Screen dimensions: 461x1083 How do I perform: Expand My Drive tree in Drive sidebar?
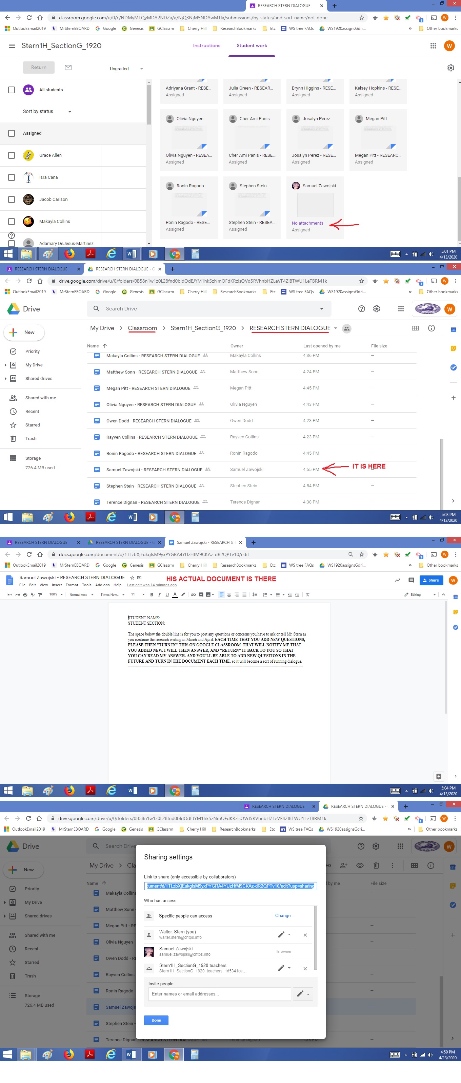pos(5,365)
